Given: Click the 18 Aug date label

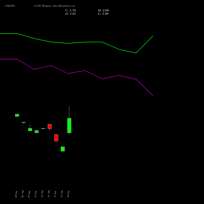Looking at the screenshot, I should 62,194.
